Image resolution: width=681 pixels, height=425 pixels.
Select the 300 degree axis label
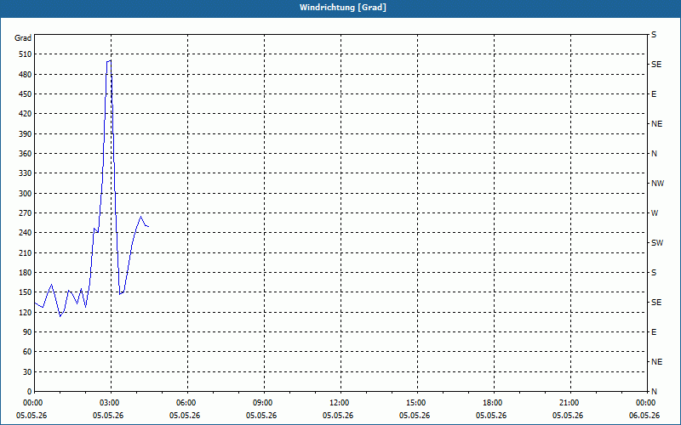pos(26,194)
